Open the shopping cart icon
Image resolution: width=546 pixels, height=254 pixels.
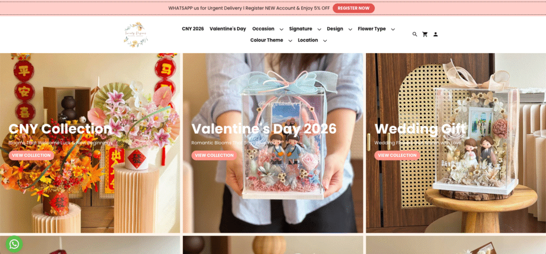(x=425, y=35)
